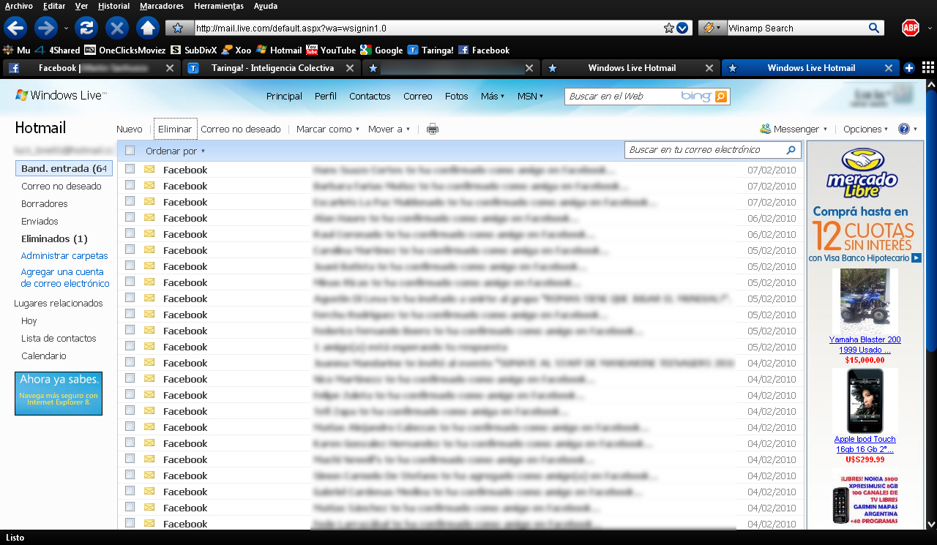Click the Bing search magnifier button

click(721, 97)
